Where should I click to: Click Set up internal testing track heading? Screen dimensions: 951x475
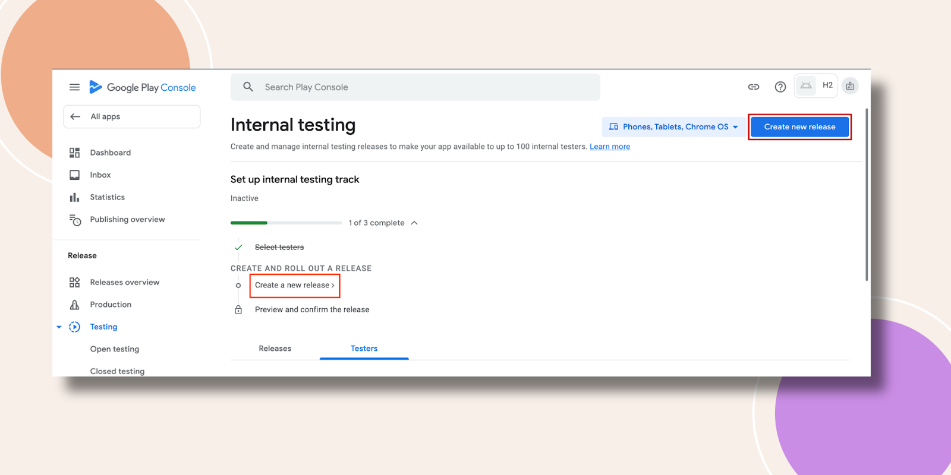tap(295, 179)
